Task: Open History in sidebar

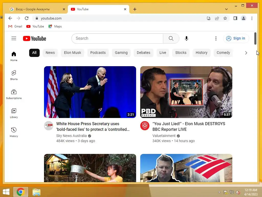Action: (14, 132)
